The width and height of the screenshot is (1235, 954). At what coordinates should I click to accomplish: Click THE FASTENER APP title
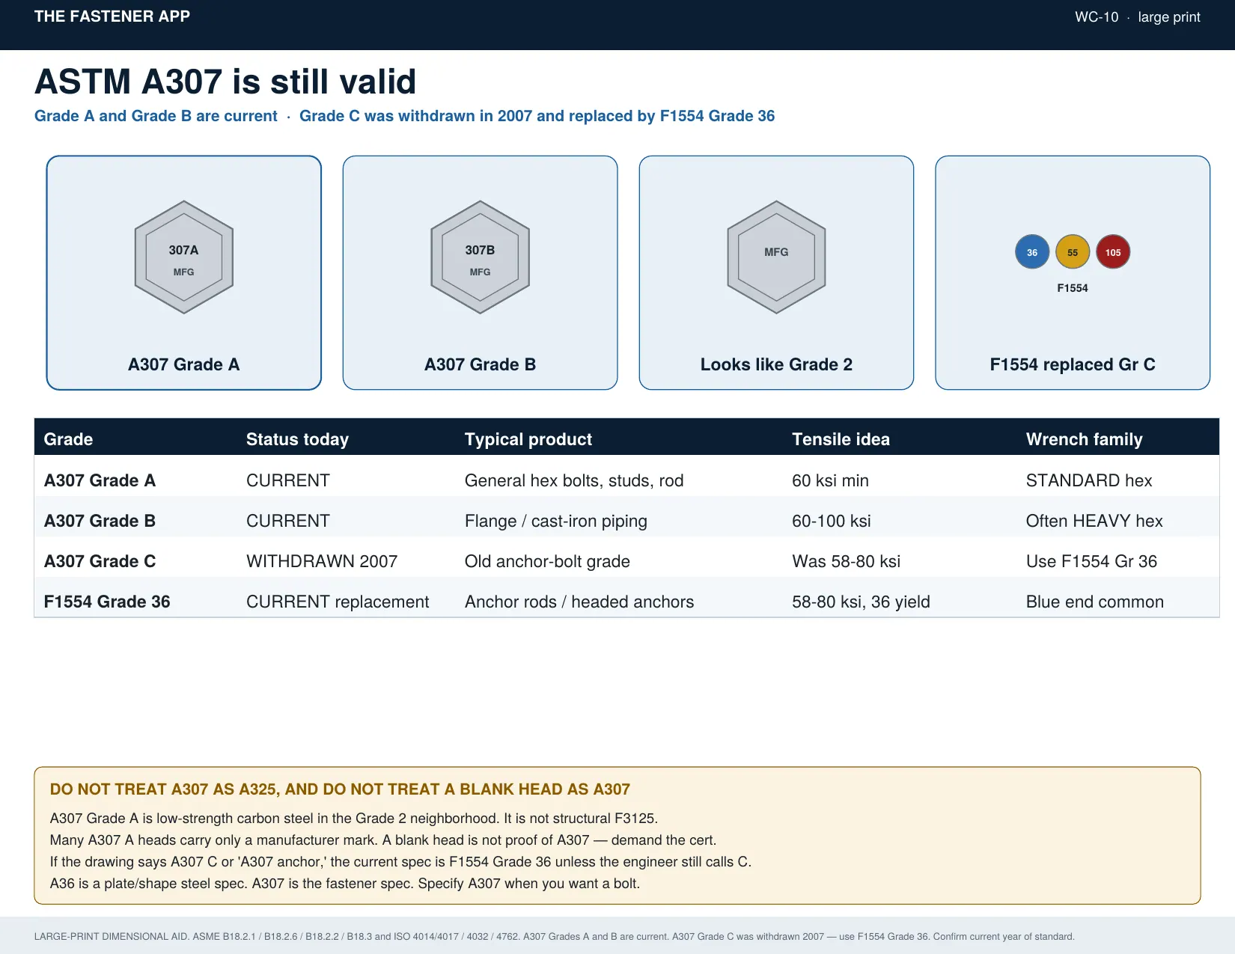tap(112, 16)
